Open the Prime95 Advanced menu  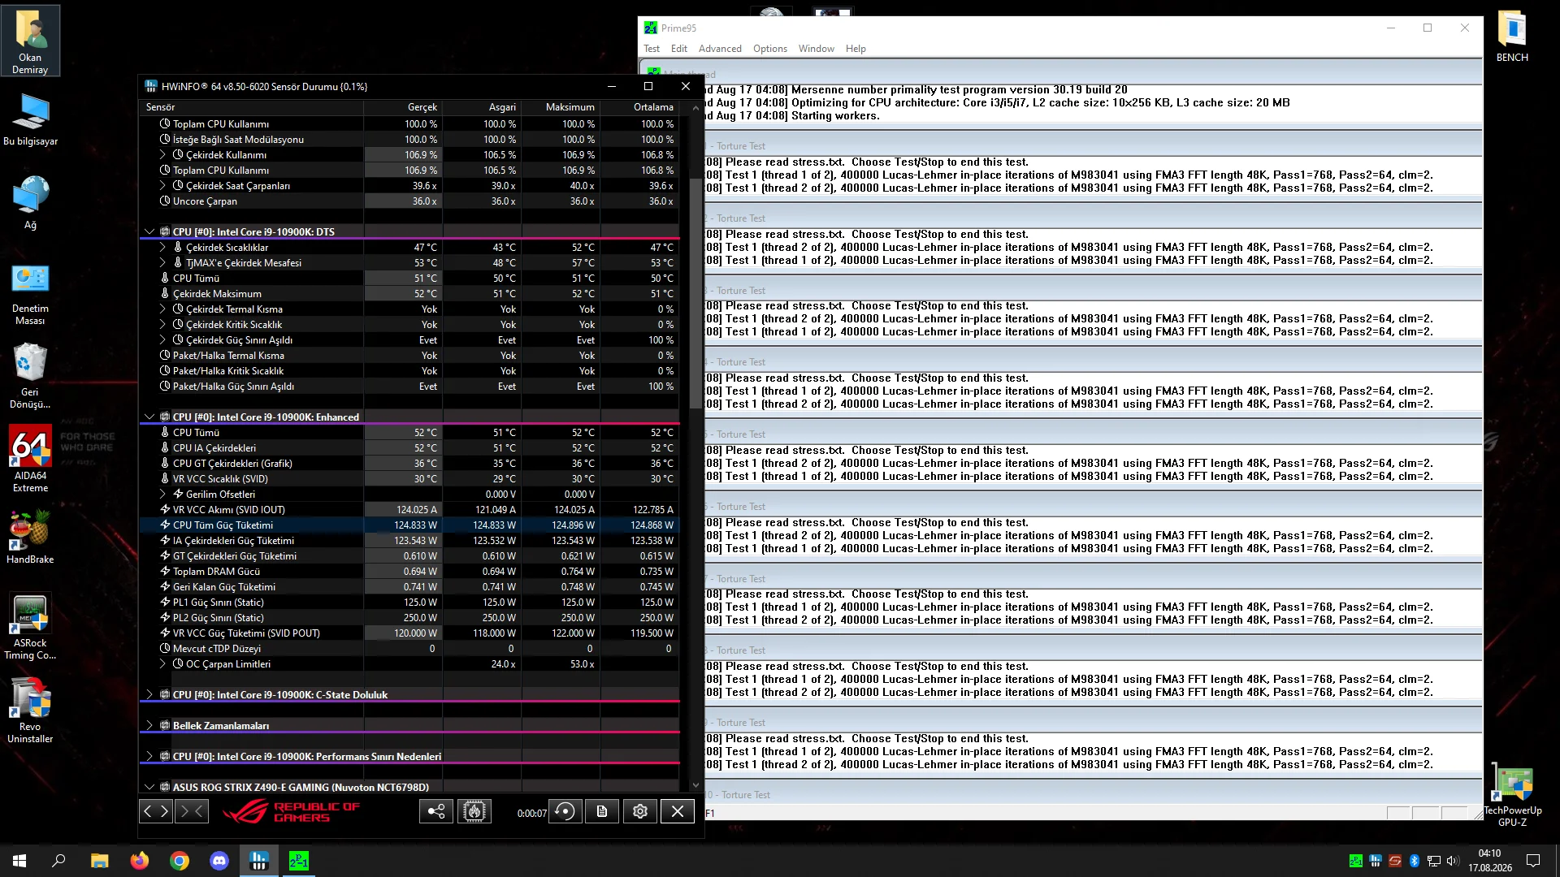(720, 49)
